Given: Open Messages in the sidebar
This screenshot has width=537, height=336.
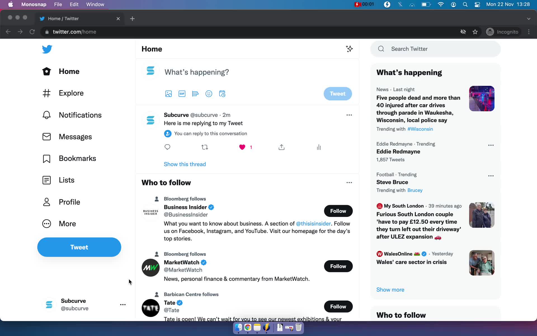Looking at the screenshot, I should coord(67,137).
